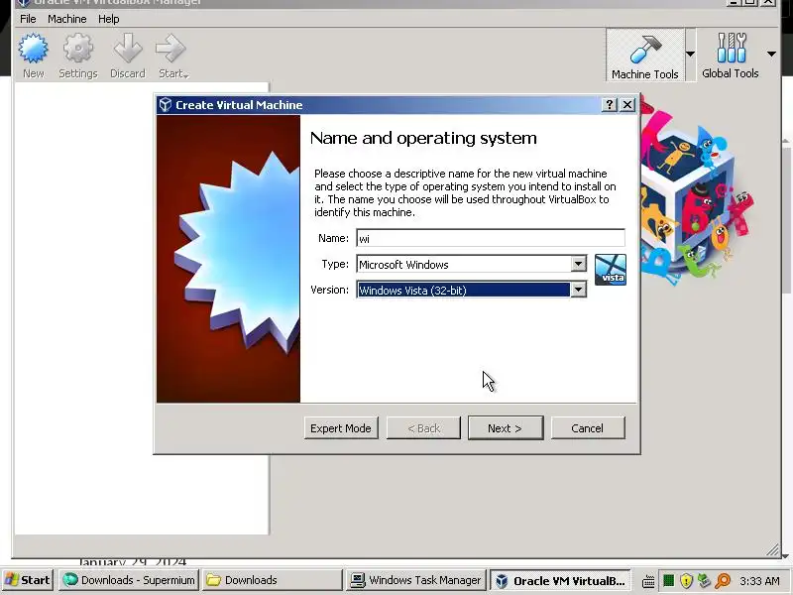Click the Start arrow toolbar icon
Image resolution: width=793 pixels, height=595 pixels.
click(171, 56)
